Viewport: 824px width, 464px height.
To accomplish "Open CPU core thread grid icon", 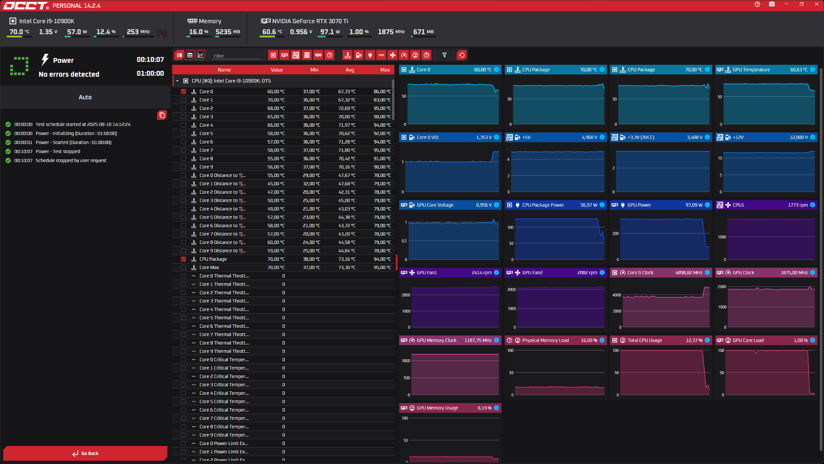I will coord(163,33).
